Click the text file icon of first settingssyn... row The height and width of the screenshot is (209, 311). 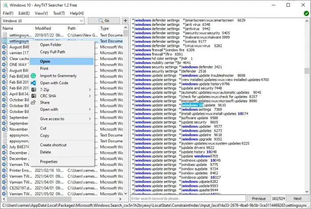[x=5, y=35]
